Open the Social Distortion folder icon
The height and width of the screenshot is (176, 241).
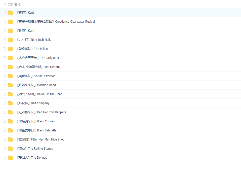point(11,76)
